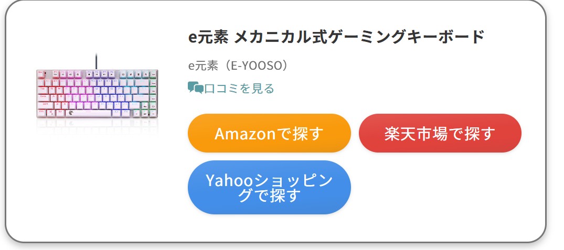Click the spacebar in the keyboard picture

click(x=89, y=113)
